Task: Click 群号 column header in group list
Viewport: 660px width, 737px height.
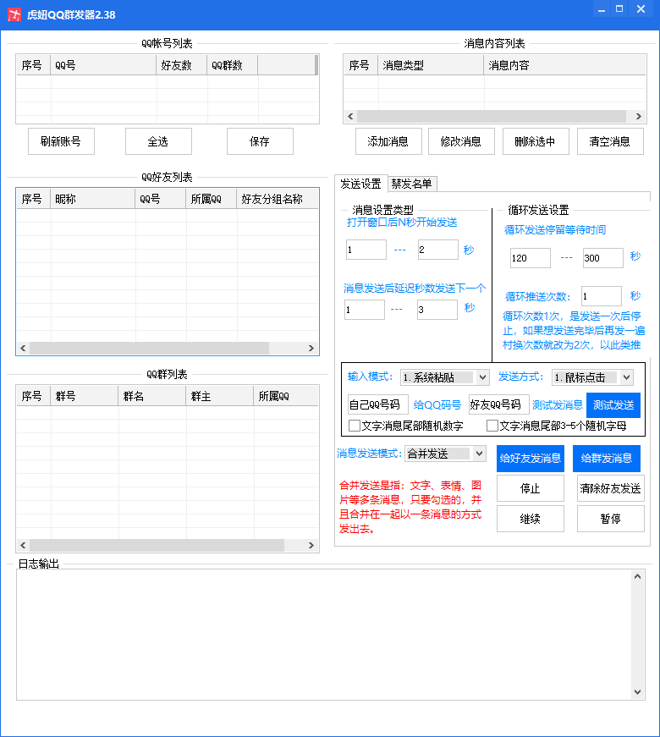Action: [x=84, y=396]
